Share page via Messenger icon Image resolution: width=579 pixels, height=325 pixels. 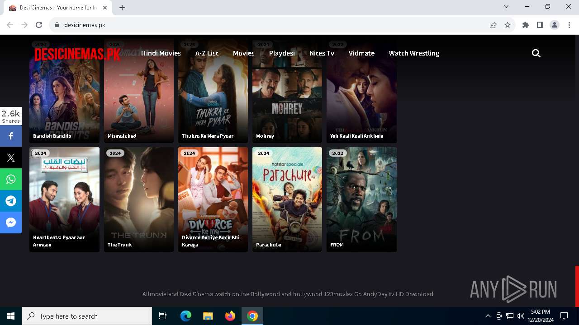pos(11,223)
